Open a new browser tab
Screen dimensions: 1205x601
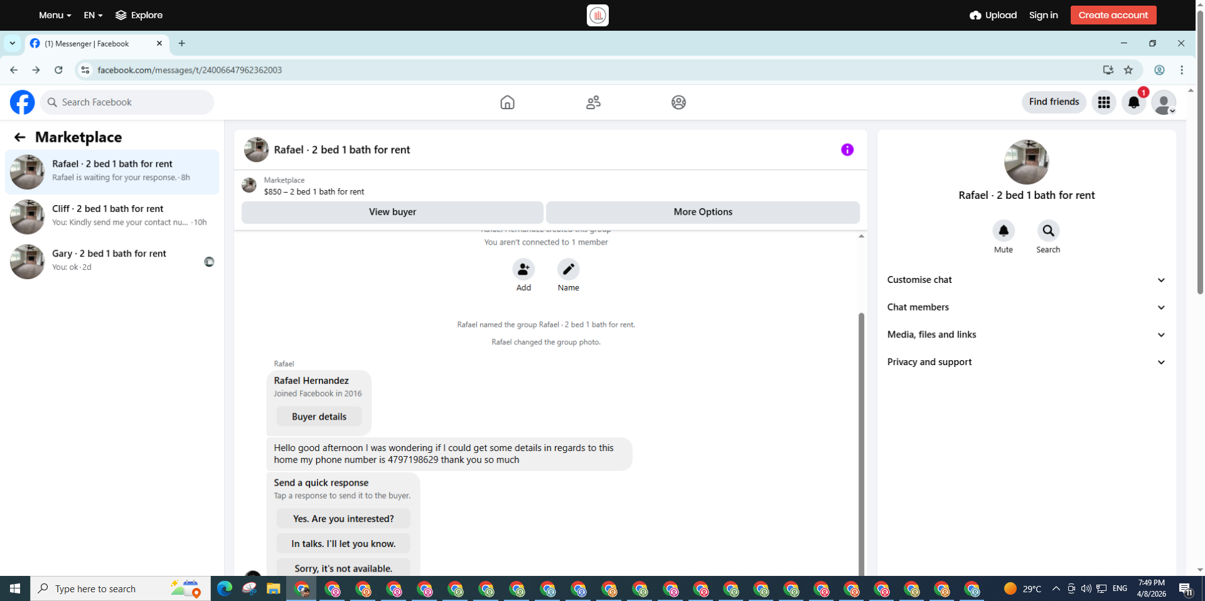point(181,43)
